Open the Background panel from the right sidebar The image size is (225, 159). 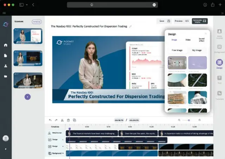coord(219,49)
